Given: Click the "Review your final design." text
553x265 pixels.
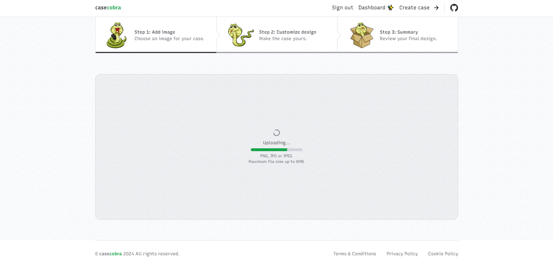Looking at the screenshot, I should pyautogui.click(x=408, y=39).
